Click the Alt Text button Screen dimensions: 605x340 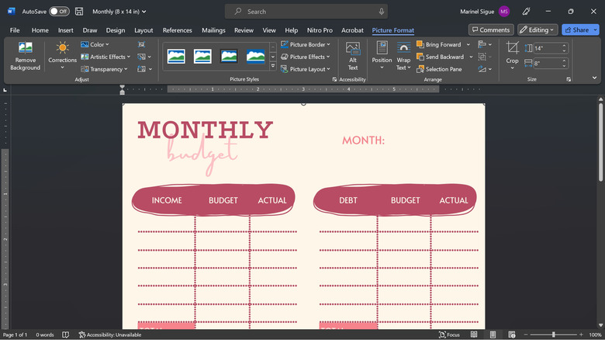pyautogui.click(x=353, y=56)
